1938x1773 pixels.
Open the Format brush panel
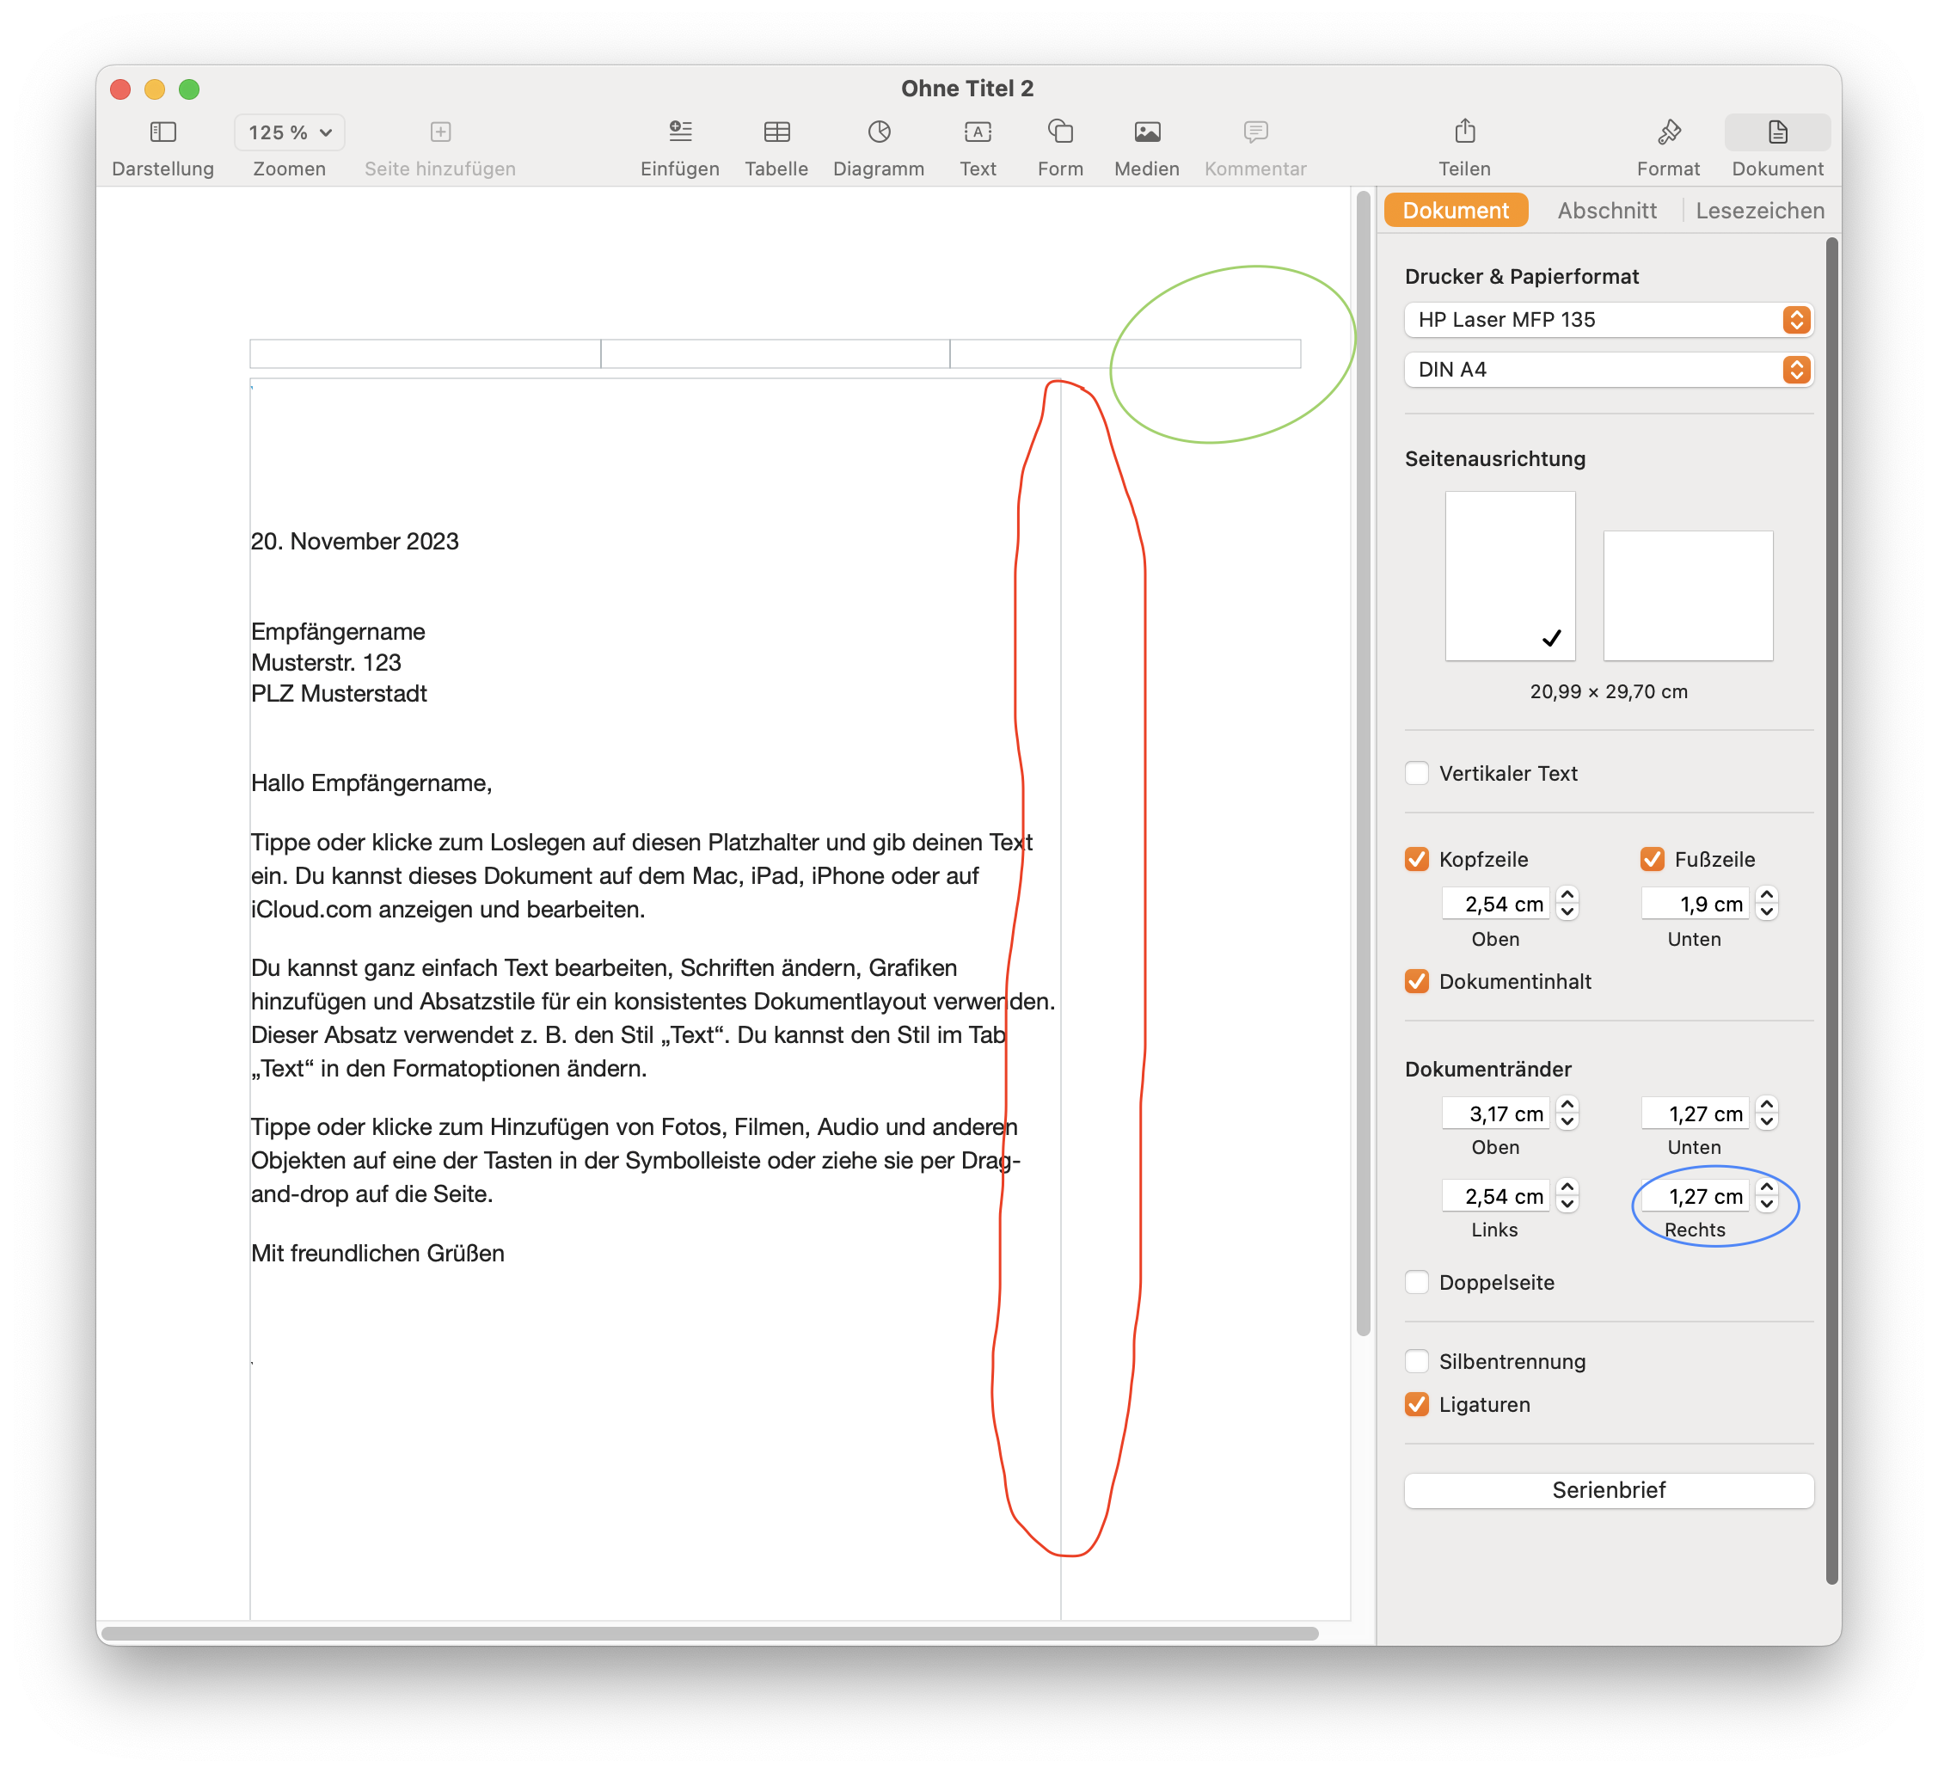click(1668, 132)
